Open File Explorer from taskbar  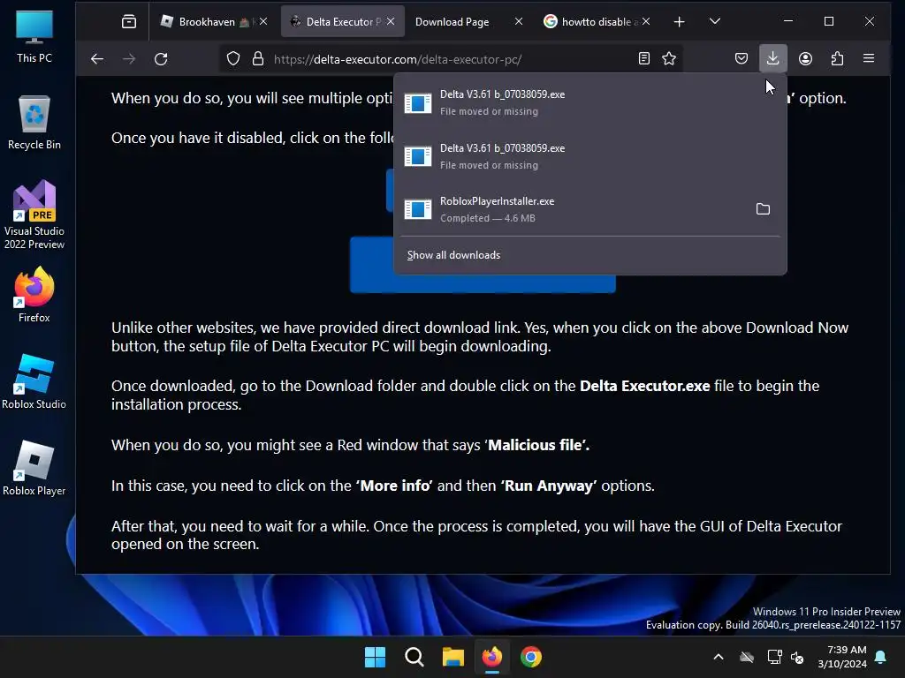click(453, 657)
